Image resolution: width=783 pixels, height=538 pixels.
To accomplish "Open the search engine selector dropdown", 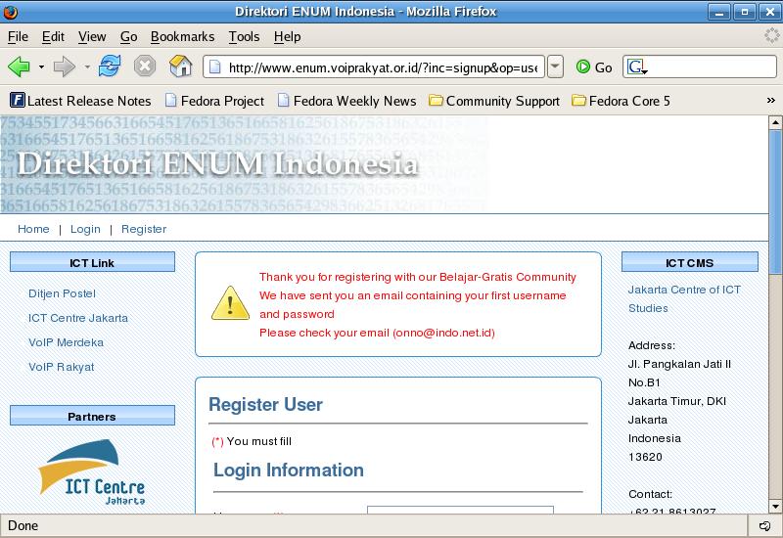I will pos(639,67).
